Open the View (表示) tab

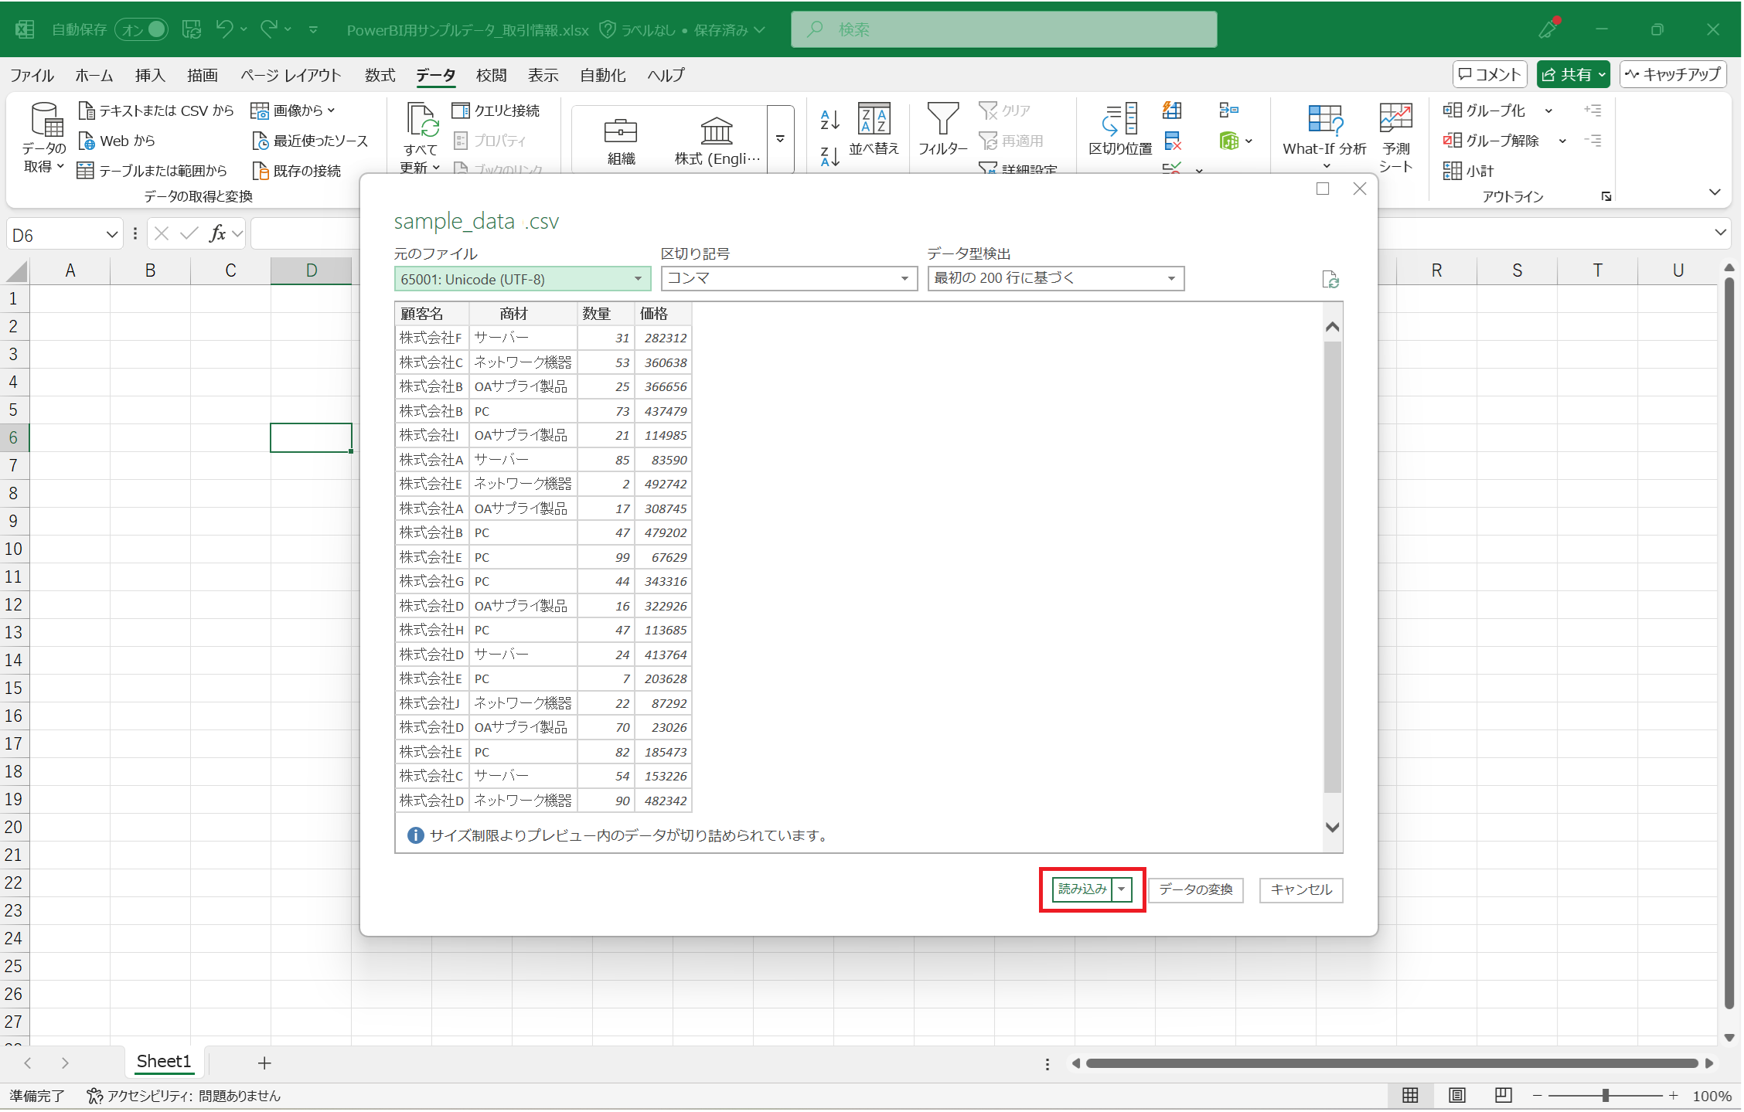click(543, 75)
